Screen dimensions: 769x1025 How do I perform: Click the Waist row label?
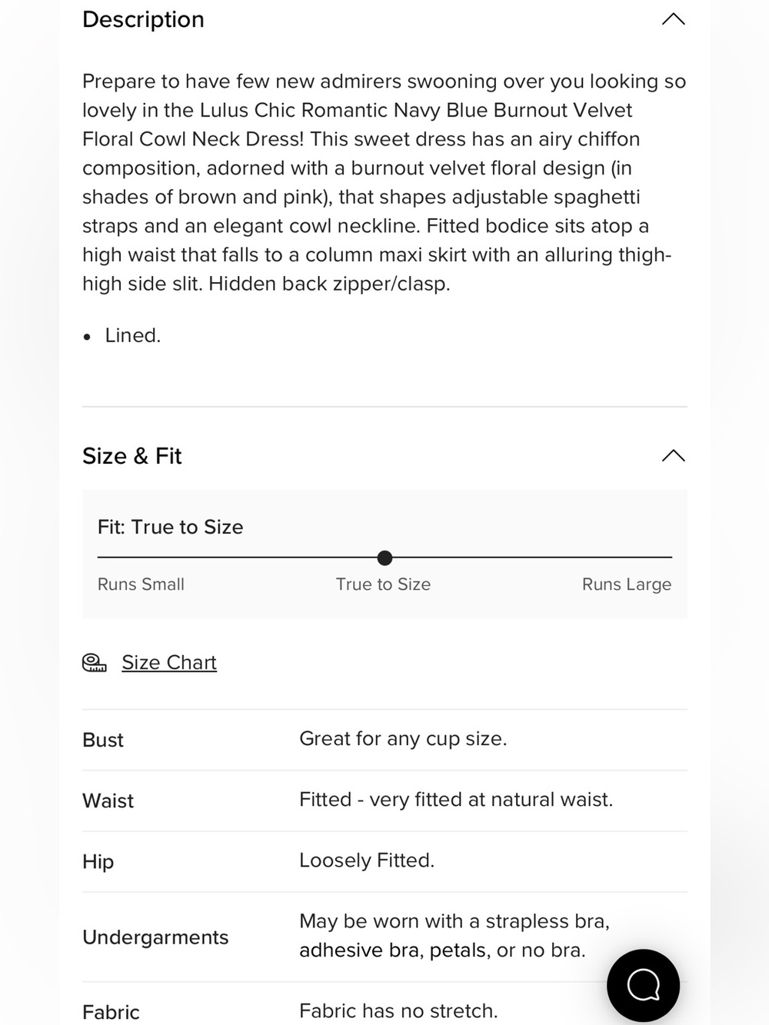(x=108, y=800)
